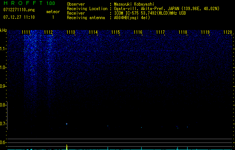Click the 1.0 frequency axis label
The width and height of the screenshot is (235, 150).
(3, 67)
